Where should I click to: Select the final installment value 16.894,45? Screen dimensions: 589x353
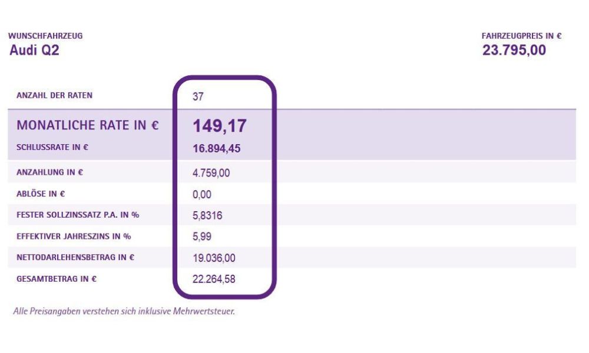(216, 149)
